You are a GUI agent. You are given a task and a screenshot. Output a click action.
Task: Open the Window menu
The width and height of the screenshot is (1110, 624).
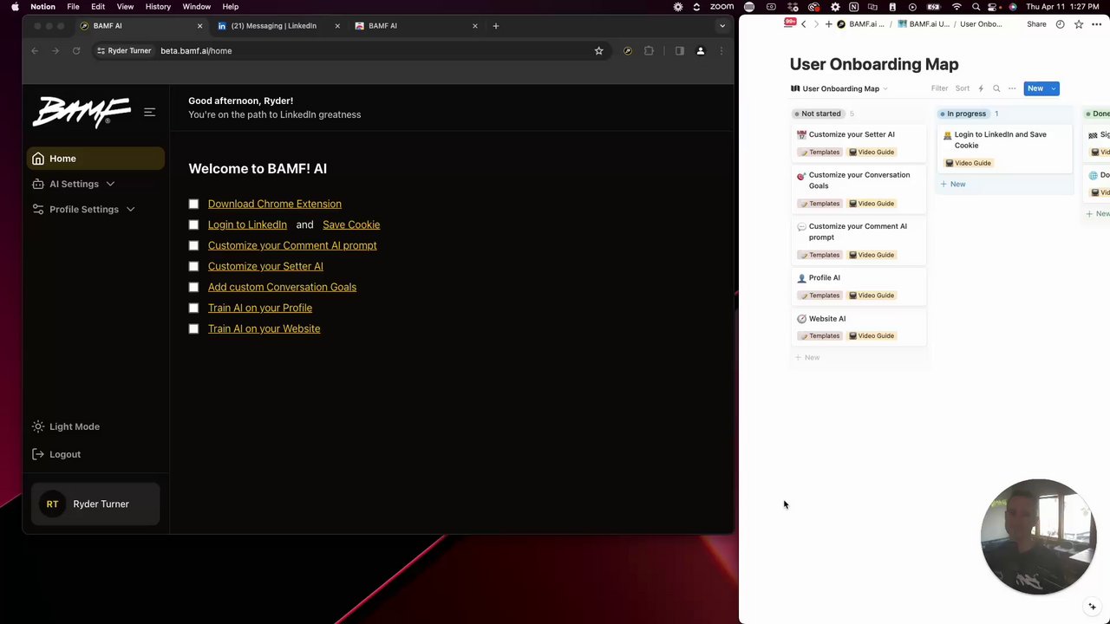[x=197, y=6]
